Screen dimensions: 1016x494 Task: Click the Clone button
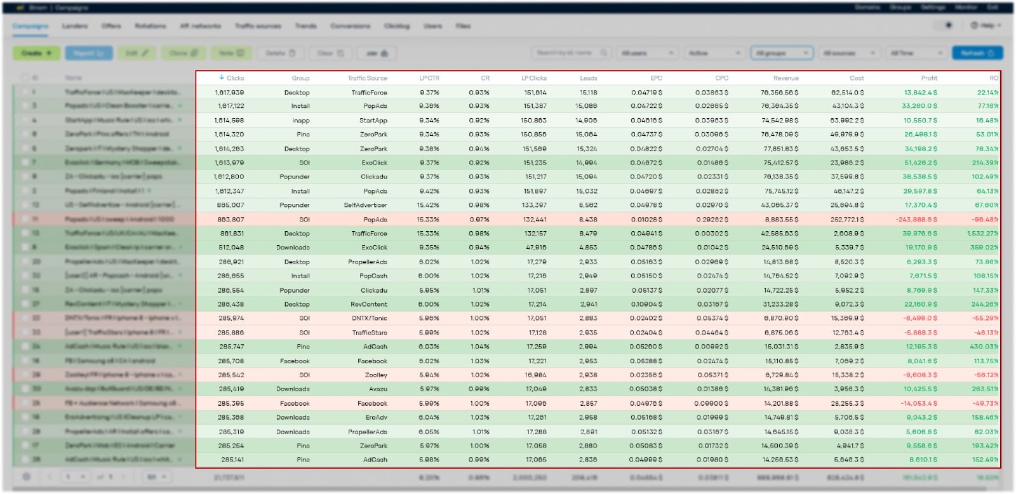[x=184, y=53]
